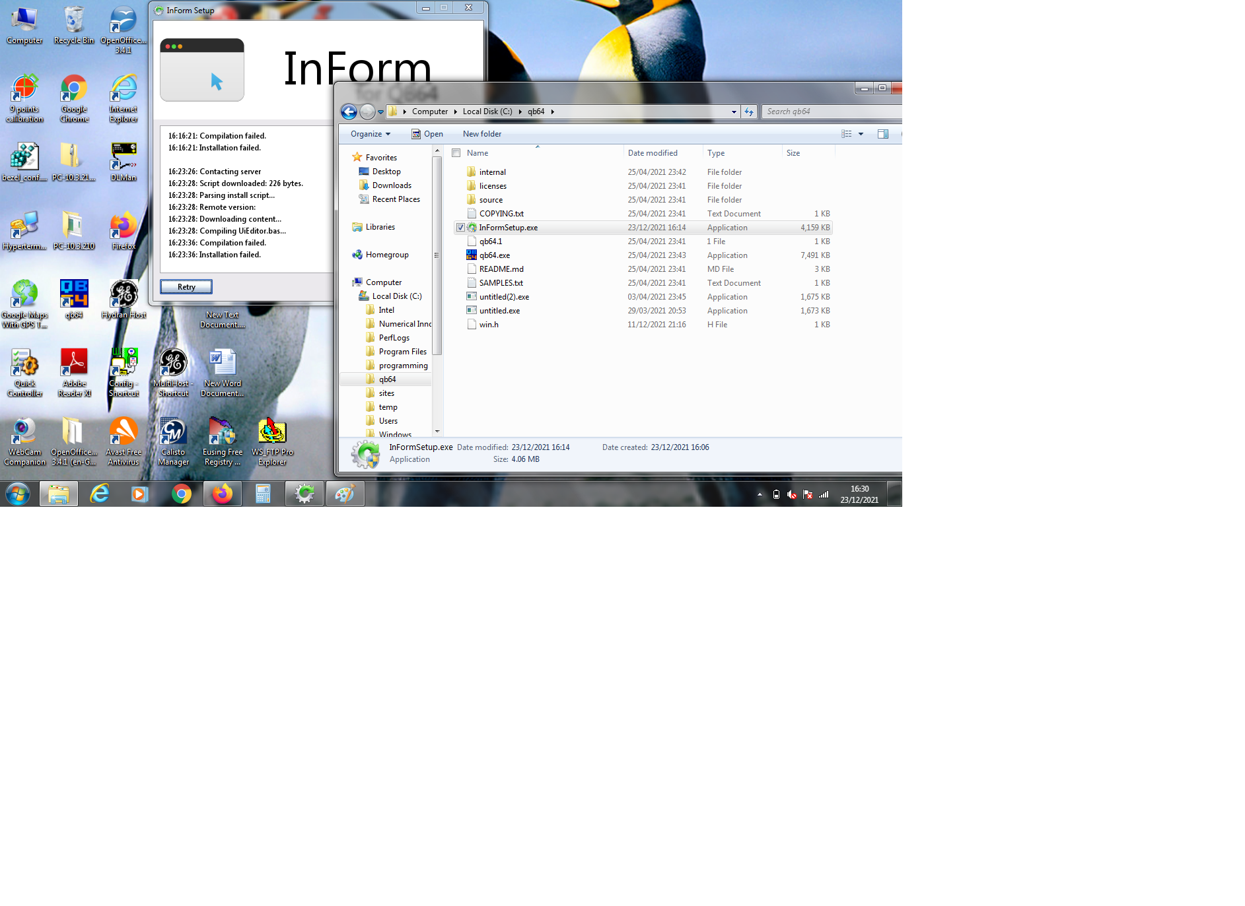Open the Recycle Bin desktop icon
Viewport: 1245px width, 906px height.
click(x=74, y=25)
